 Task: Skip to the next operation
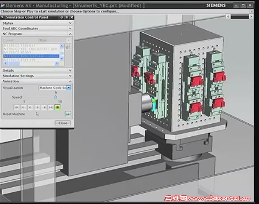(51, 107)
